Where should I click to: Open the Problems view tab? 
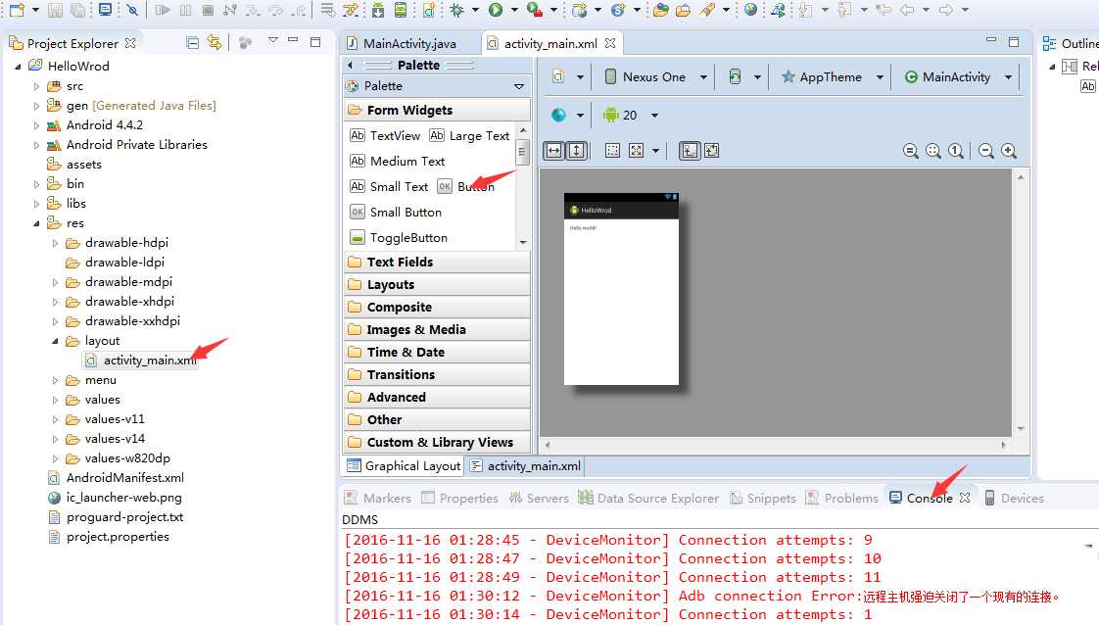click(x=841, y=499)
